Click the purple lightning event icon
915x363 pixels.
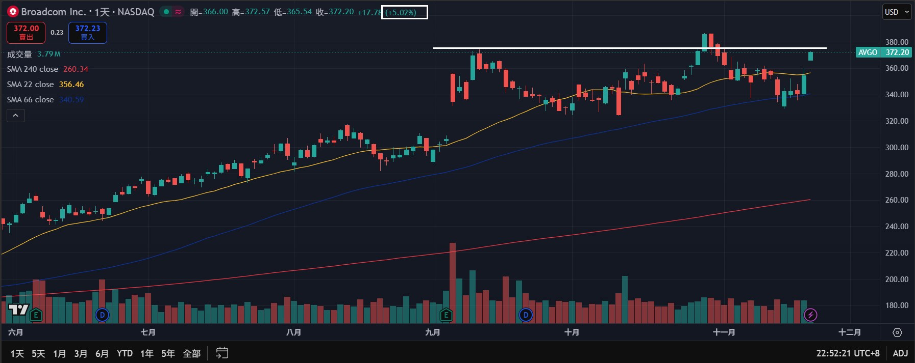point(810,315)
